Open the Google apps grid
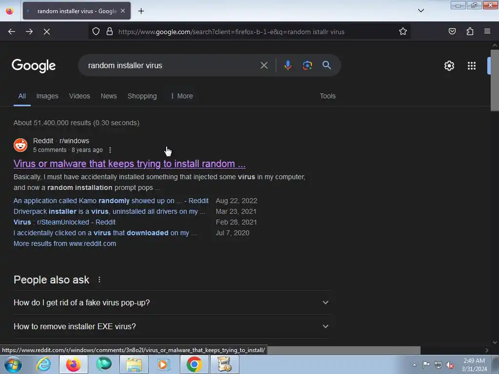499x374 pixels. tap(472, 66)
